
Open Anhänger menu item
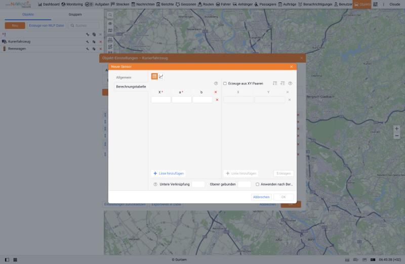pyautogui.click(x=242, y=5)
